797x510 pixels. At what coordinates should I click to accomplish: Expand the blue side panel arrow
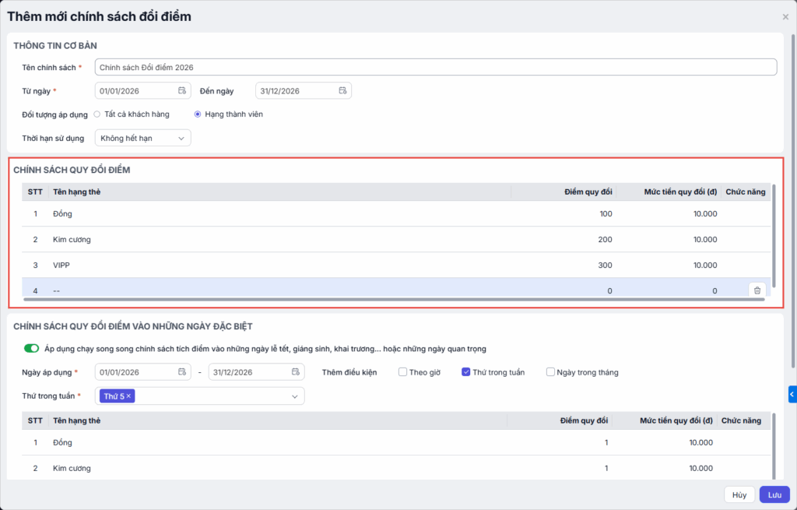click(x=792, y=395)
